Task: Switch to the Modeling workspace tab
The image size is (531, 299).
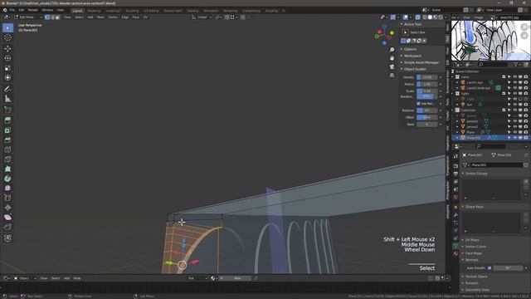Action: (x=94, y=11)
